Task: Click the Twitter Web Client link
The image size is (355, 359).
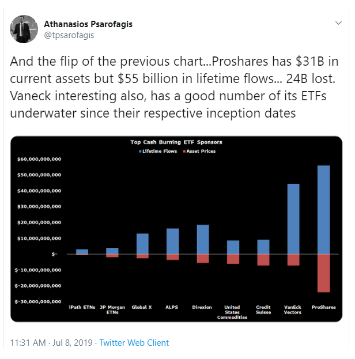Action: tap(134, 343)
